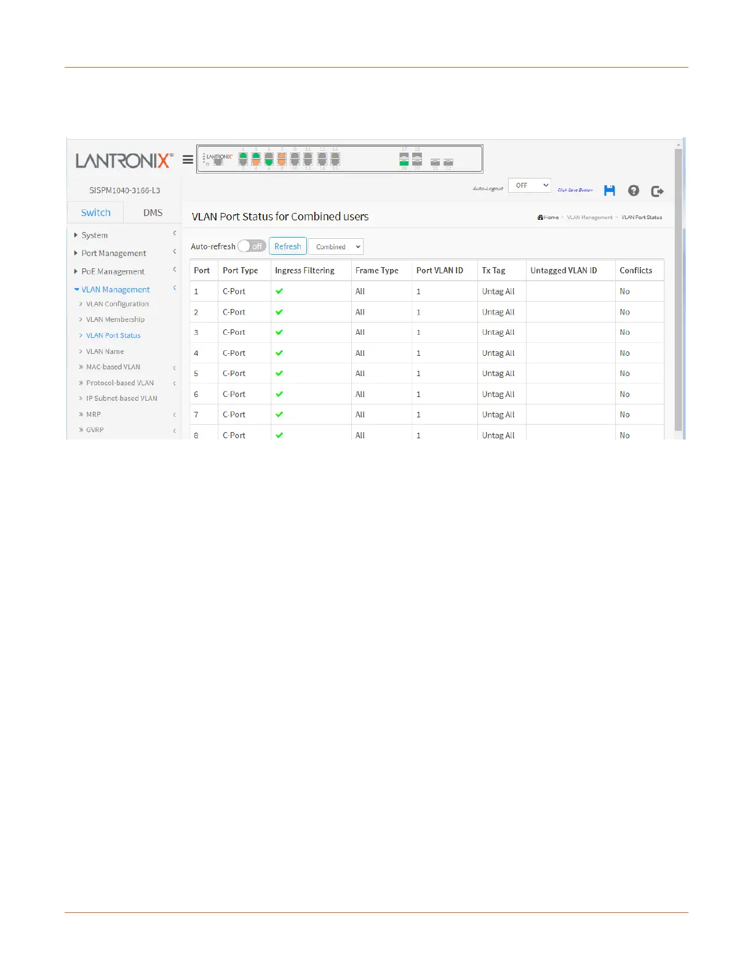Click Frame Type 'All' in port 6 row

click(x=360, y=394)
